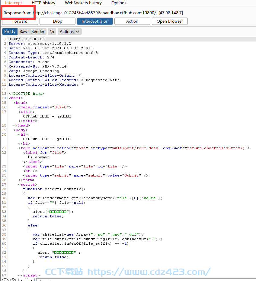
Task: Drop the intercepted response
Action: pyautogui.click(x=57, y=21)
